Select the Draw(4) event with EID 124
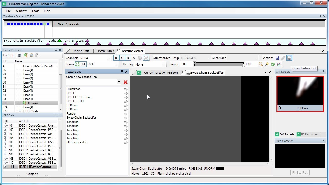 coord(30,107)
